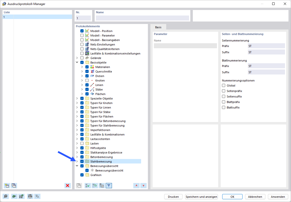Create a new printout report in list
Viewport: 291px width, 202px height.
(x=7, y=185)
